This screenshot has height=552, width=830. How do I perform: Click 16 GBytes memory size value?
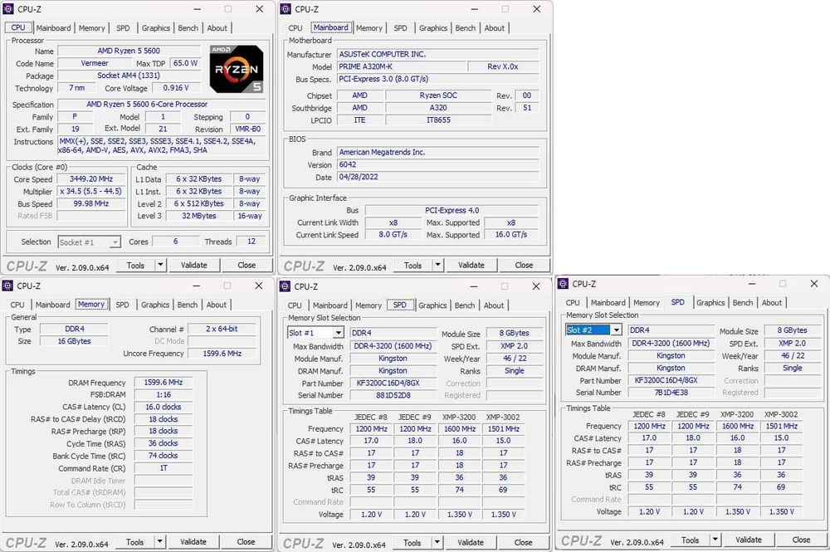pyautogui.click(x=74, y=341)
